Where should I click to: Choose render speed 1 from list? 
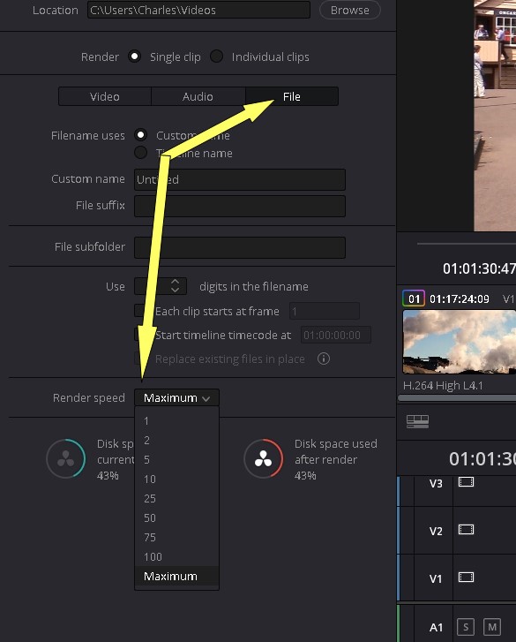[176, 421]
